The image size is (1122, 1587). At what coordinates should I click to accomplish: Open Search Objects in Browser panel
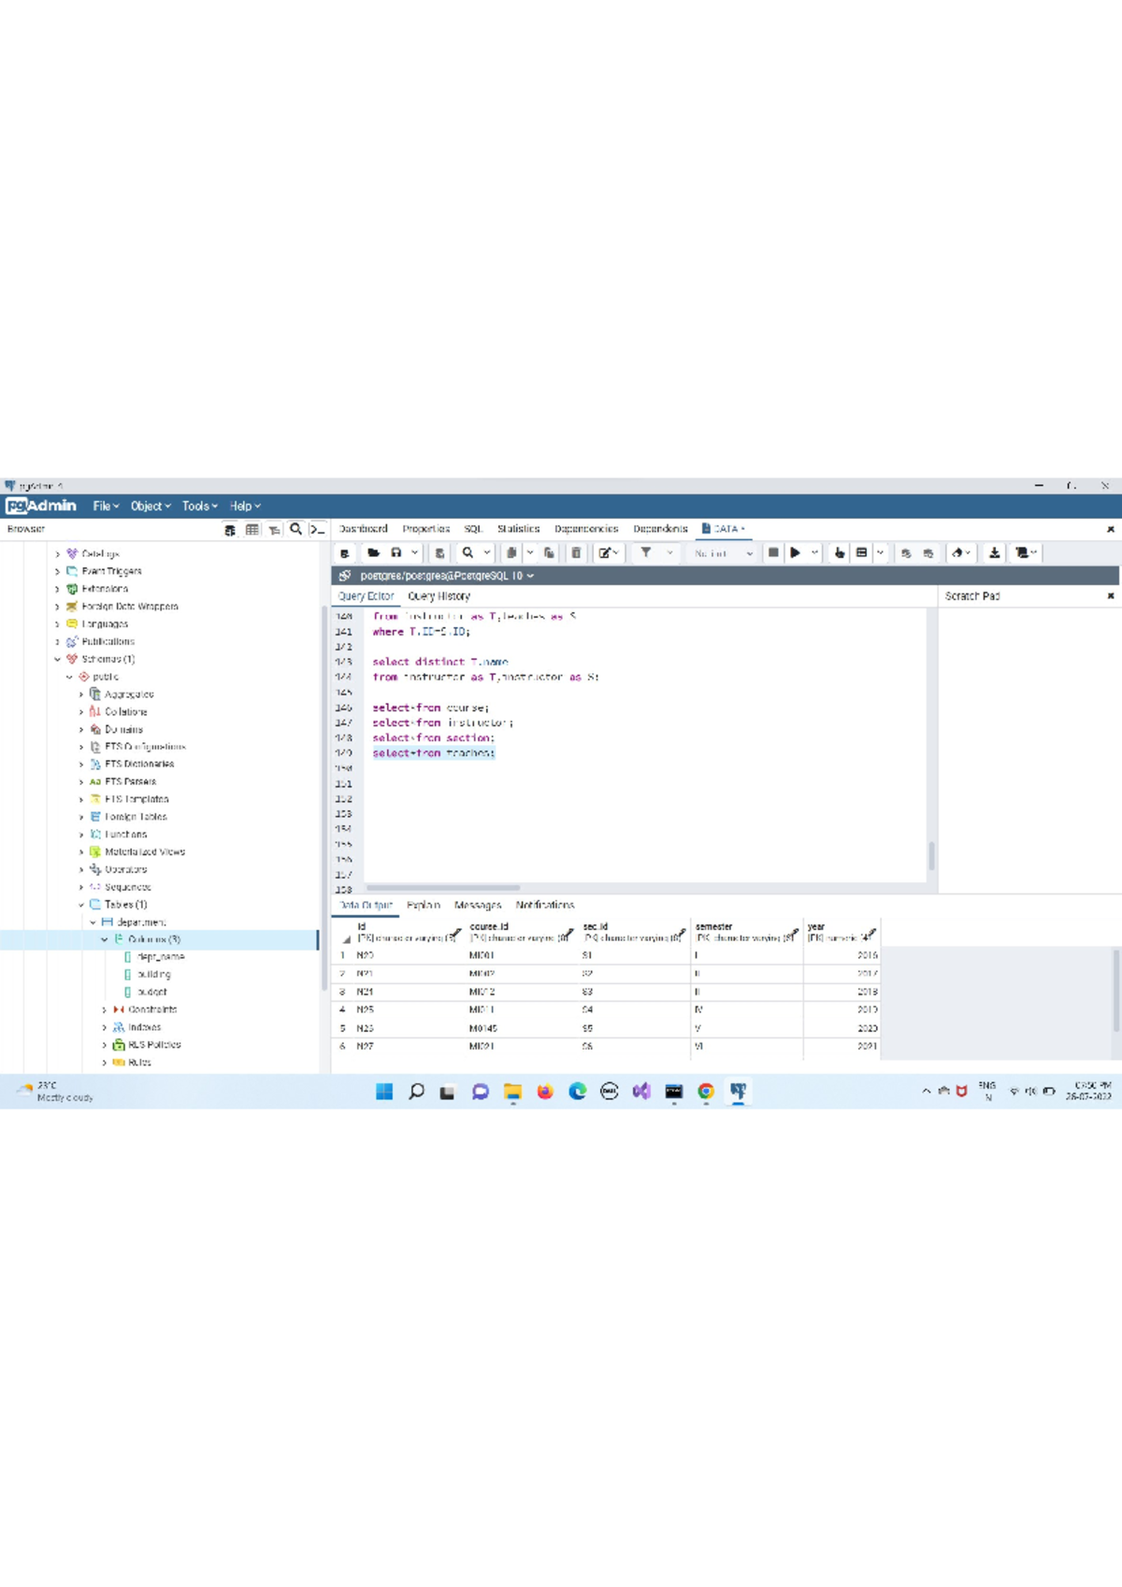point(295,529)
